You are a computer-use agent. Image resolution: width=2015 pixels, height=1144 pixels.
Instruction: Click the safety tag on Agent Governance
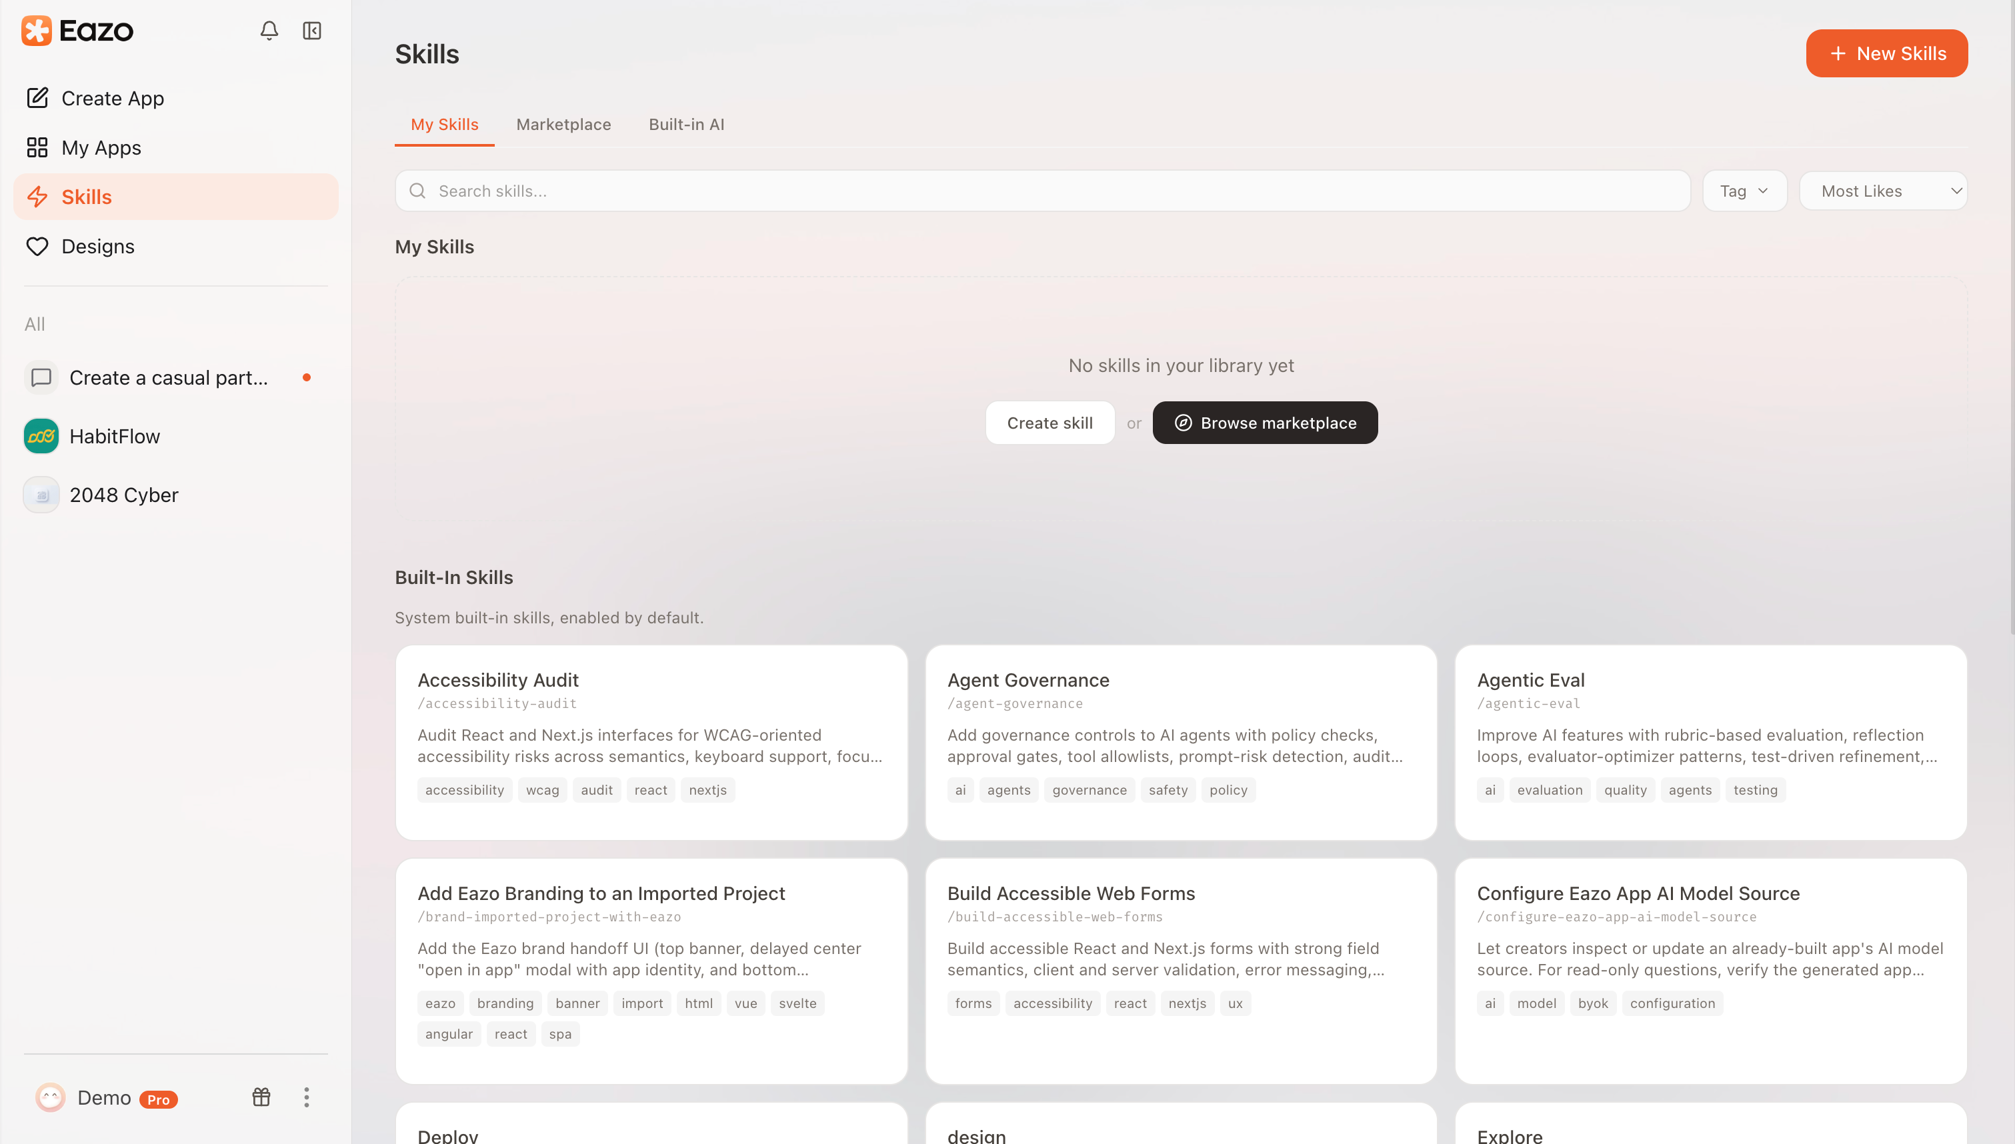1168,789
